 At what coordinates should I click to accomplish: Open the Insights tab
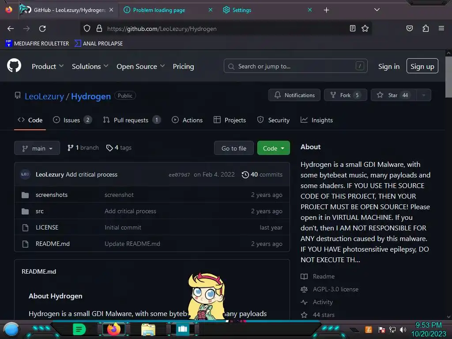click(x=316, y=120)
